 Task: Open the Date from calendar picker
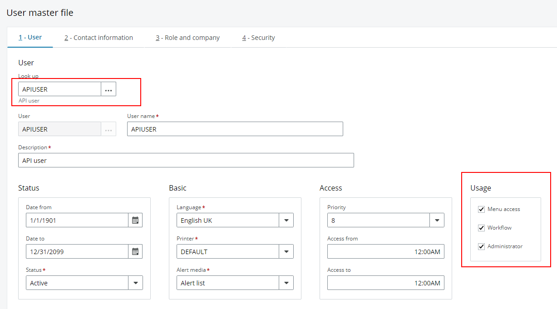click(x=135, y=221)
